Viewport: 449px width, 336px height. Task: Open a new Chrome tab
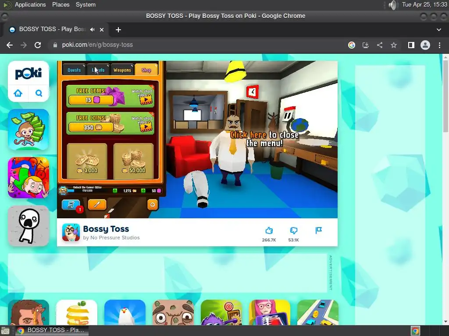(x=118, y=30)
